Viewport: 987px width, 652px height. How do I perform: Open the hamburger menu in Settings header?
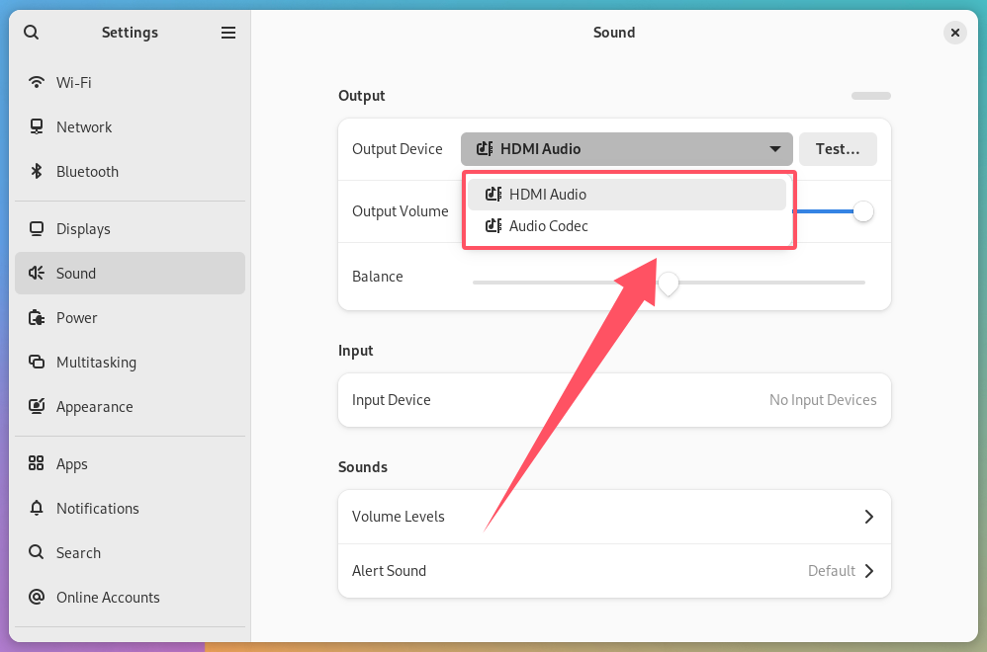(228, 33)
